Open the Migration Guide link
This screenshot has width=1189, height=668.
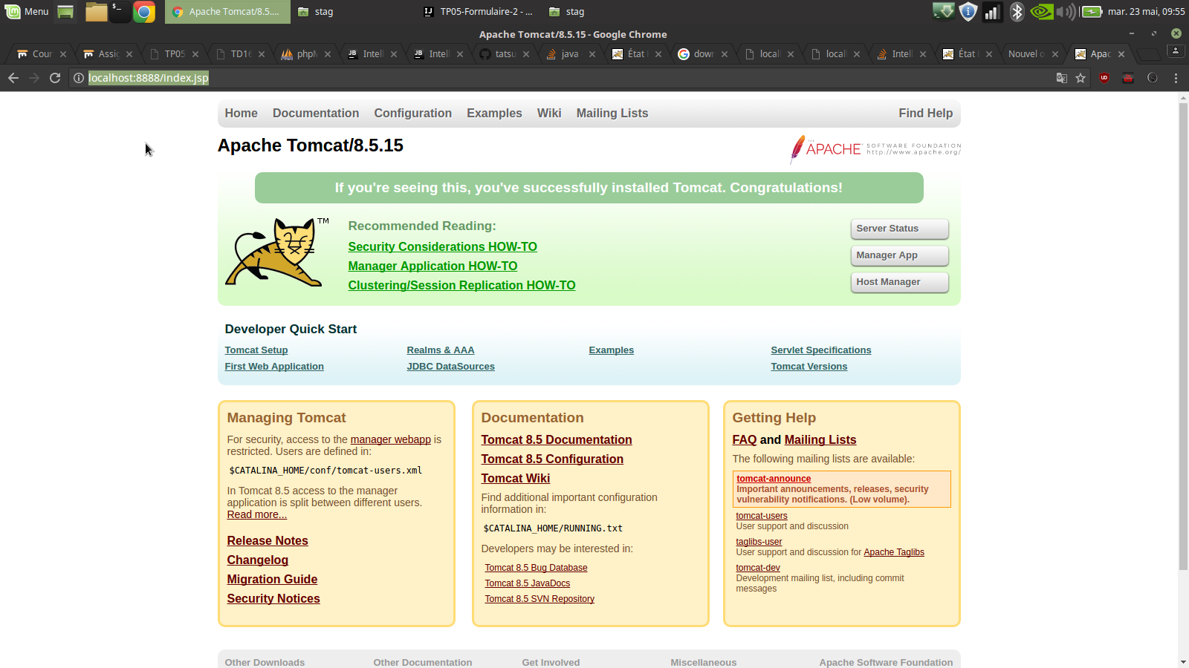(x=272, y=580)
